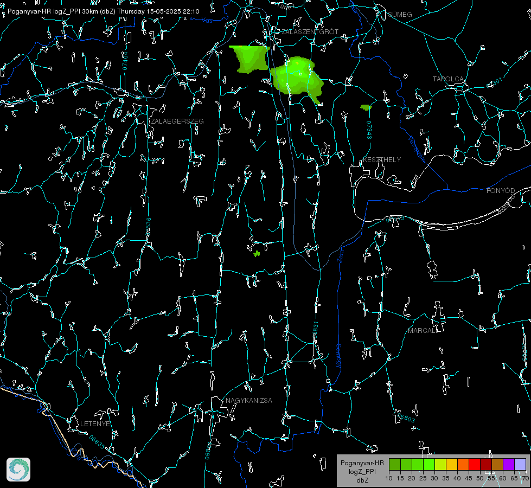Viewport: 531px width, 488px height.
Task: Select the brown 55-60 dBZ legend swatch
Action: tap(497, 465)
